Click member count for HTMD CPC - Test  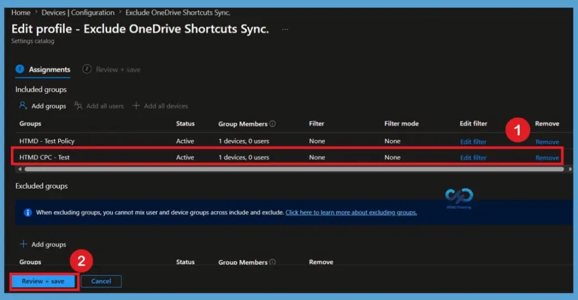tap(244, 157)
